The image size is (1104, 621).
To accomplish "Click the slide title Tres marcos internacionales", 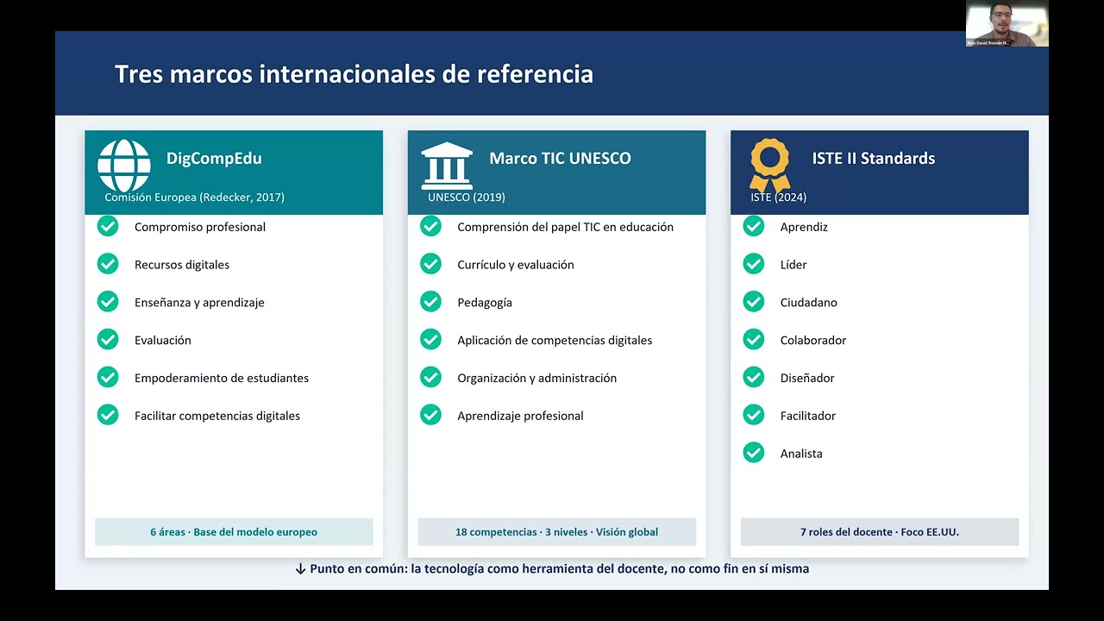I will tap(354, 74).
